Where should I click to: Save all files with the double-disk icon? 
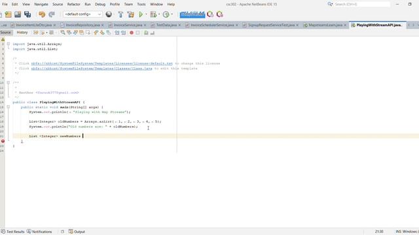(x=27, y=14)
